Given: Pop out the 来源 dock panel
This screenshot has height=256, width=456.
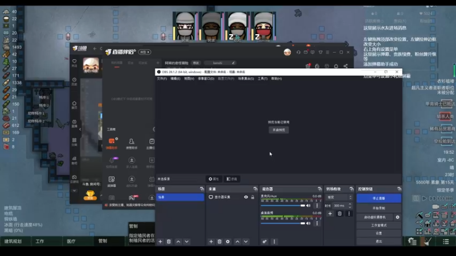Looking at the screenshot, I should pos(255,189).
